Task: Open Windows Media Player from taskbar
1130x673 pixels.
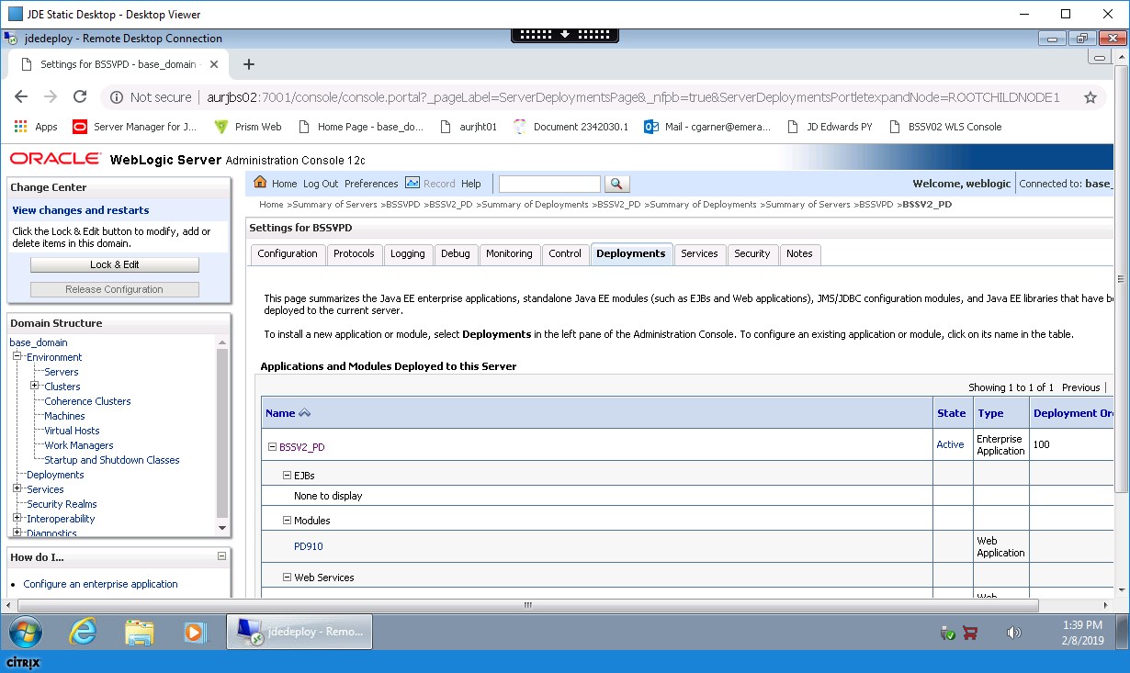Action: pyautogui.click(x=194, y=632)
